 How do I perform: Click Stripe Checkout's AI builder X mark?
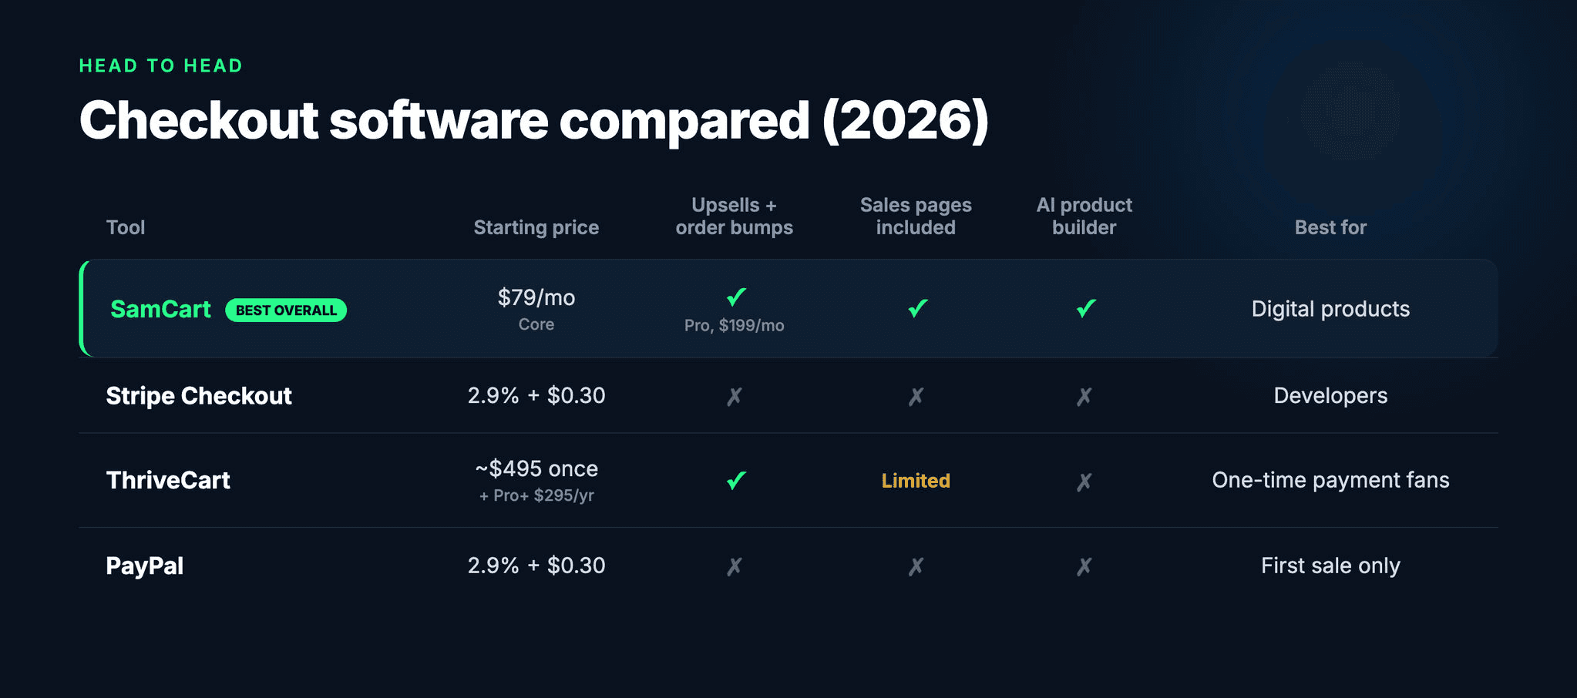(x=1084, y=397)
